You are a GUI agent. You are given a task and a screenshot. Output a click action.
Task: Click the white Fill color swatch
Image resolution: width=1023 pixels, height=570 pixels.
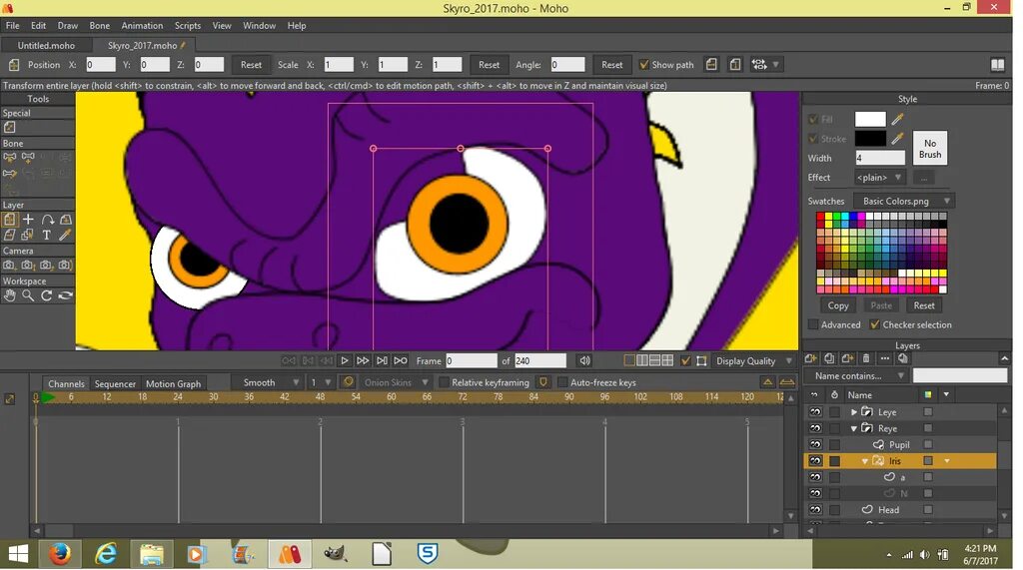(x=870, y=119)
